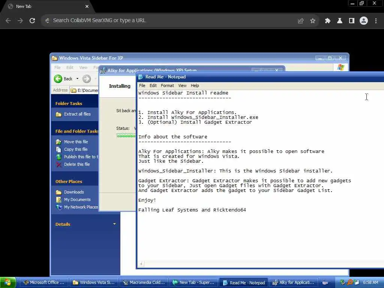
Task: Click Extract all files link
Action: coord(77,114)
